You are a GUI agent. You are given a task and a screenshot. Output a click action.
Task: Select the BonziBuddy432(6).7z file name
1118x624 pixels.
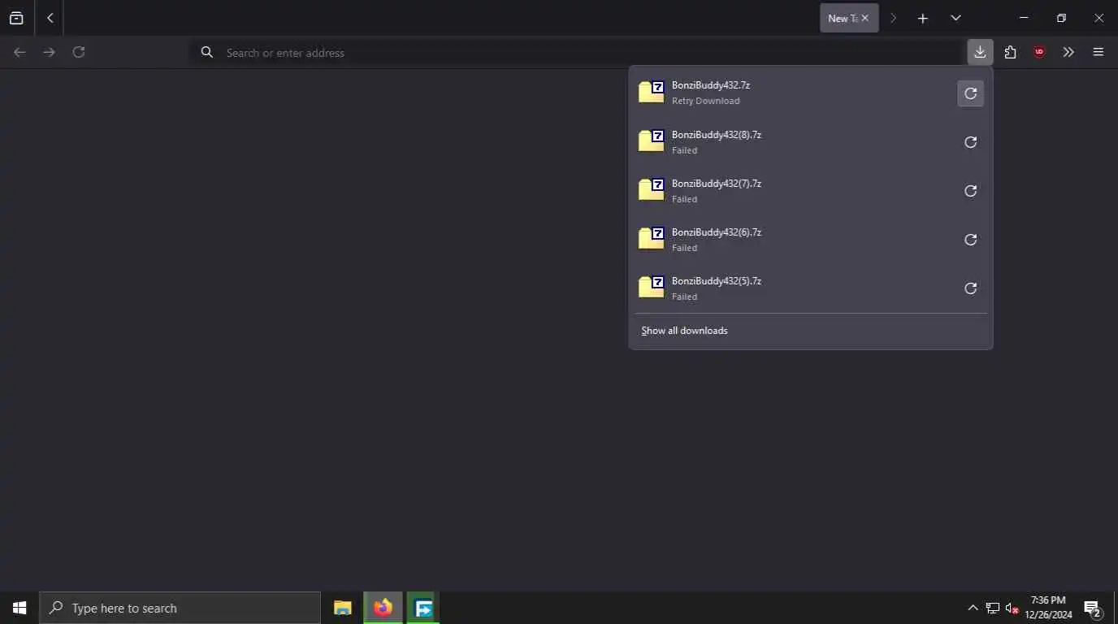pos(717,232)
